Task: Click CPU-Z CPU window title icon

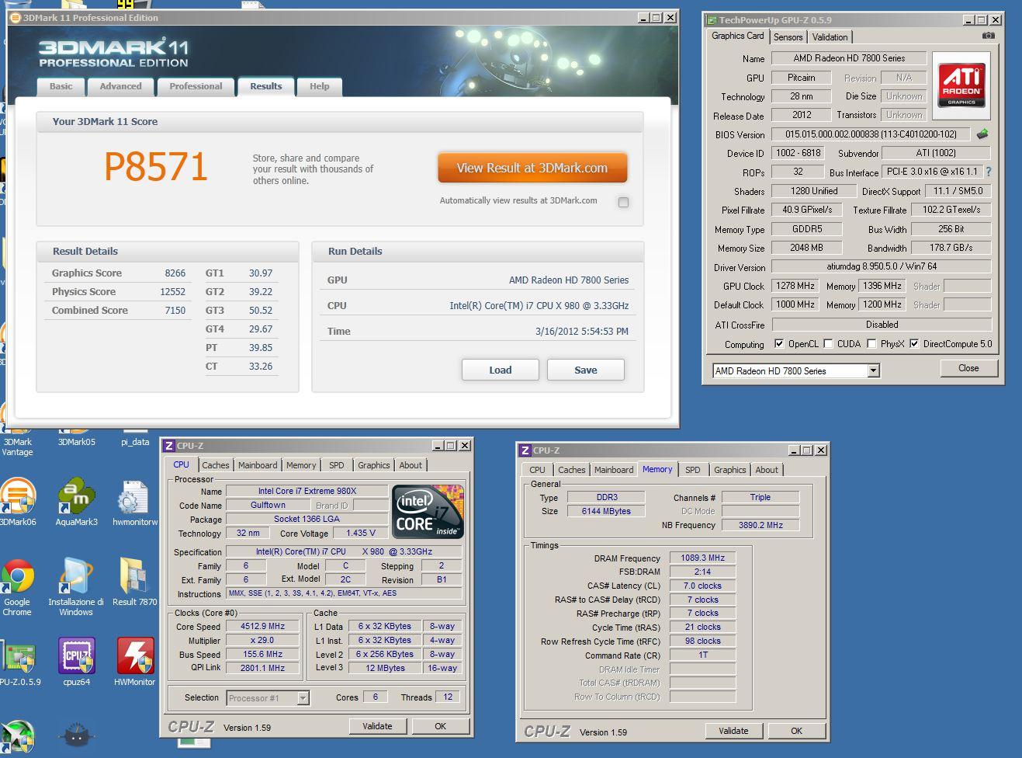Action: (x=168, y=446)
